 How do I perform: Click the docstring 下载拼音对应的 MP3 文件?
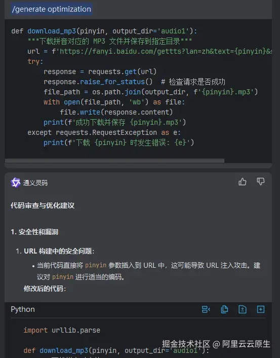click(x=110, y=41)
